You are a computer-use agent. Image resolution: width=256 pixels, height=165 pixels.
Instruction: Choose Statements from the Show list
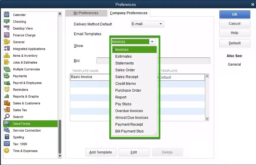[134, 63]
